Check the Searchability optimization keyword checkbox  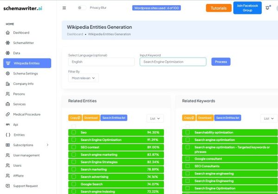187,132
